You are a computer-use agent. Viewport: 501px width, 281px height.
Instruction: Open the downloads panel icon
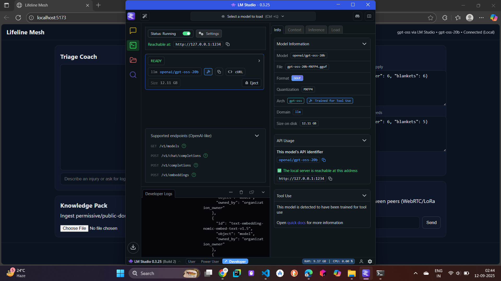133,247
